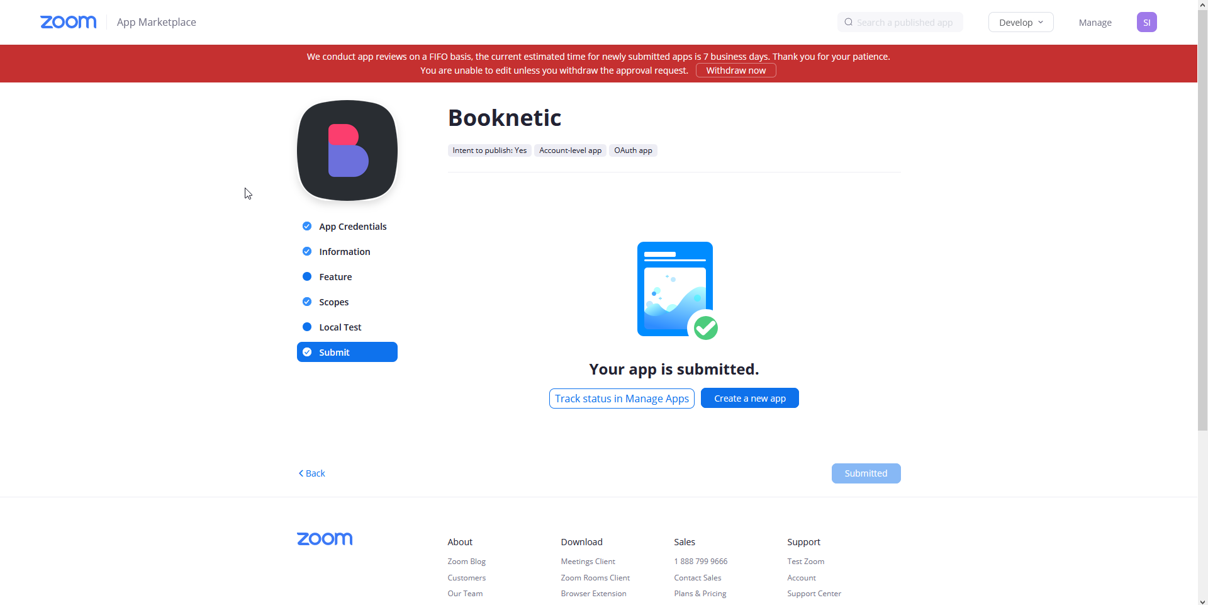
Task: Click the Booknetic app title
Action: (505, 118)
